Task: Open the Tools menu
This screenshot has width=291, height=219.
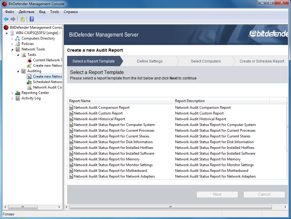Action: point(54,12)
